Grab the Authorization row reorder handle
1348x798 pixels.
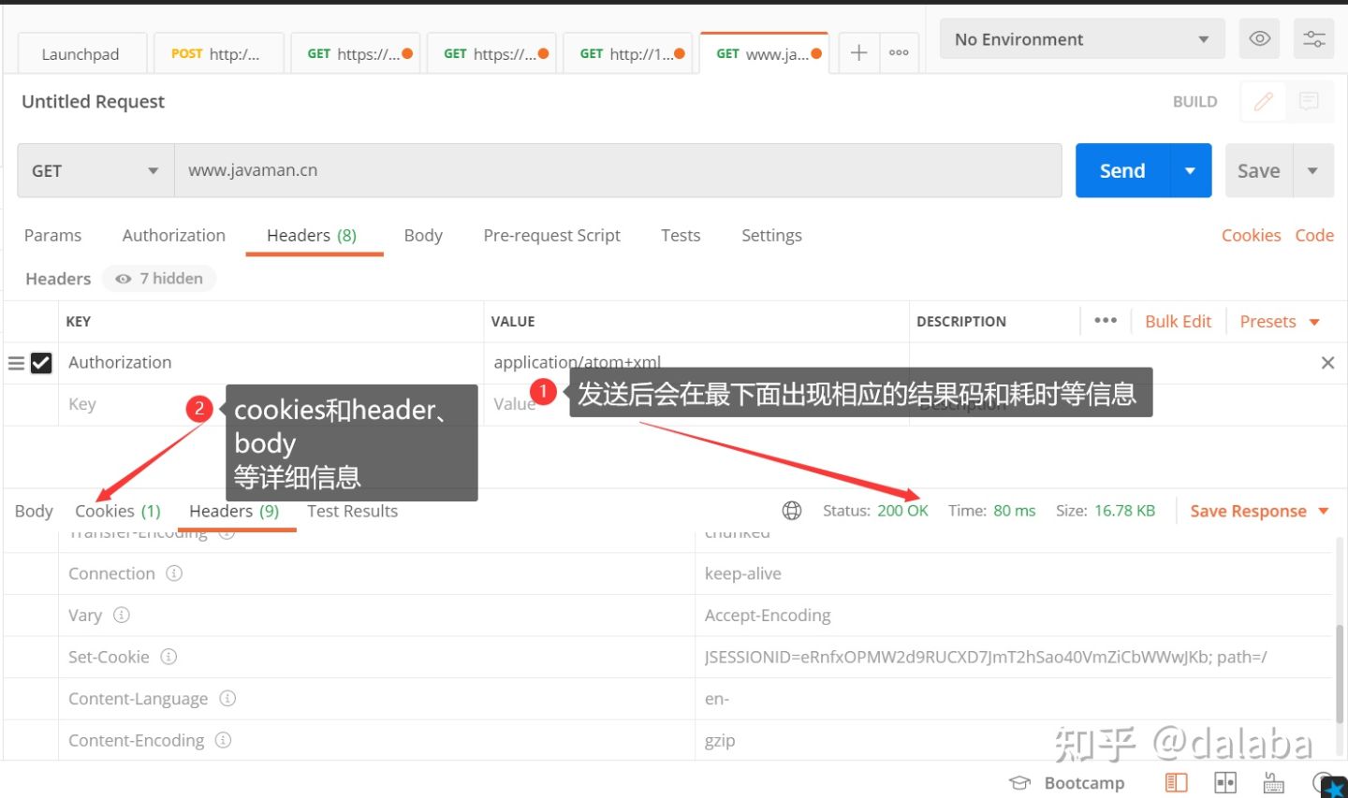coord(16,363)
